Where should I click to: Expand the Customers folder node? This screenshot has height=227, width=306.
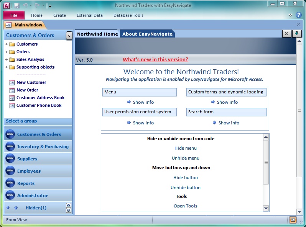click(7, 44)
